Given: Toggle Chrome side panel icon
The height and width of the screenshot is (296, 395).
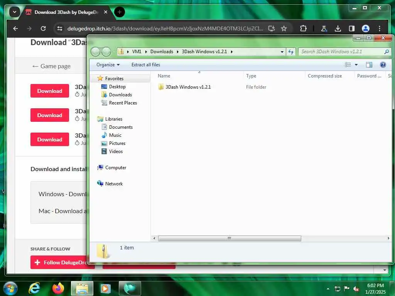Looking at the screenshot, I should 352,29.
